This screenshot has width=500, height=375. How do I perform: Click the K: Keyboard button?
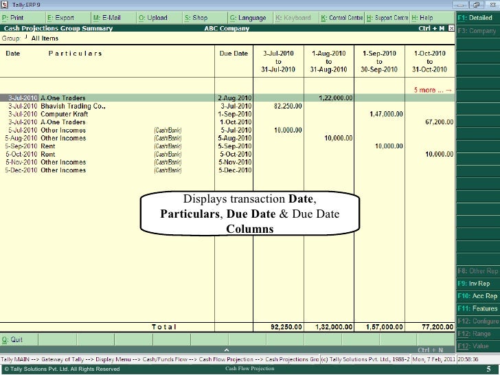click(296, 18)
